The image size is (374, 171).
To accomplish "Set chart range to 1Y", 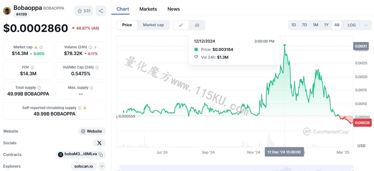I will [326, 25].
